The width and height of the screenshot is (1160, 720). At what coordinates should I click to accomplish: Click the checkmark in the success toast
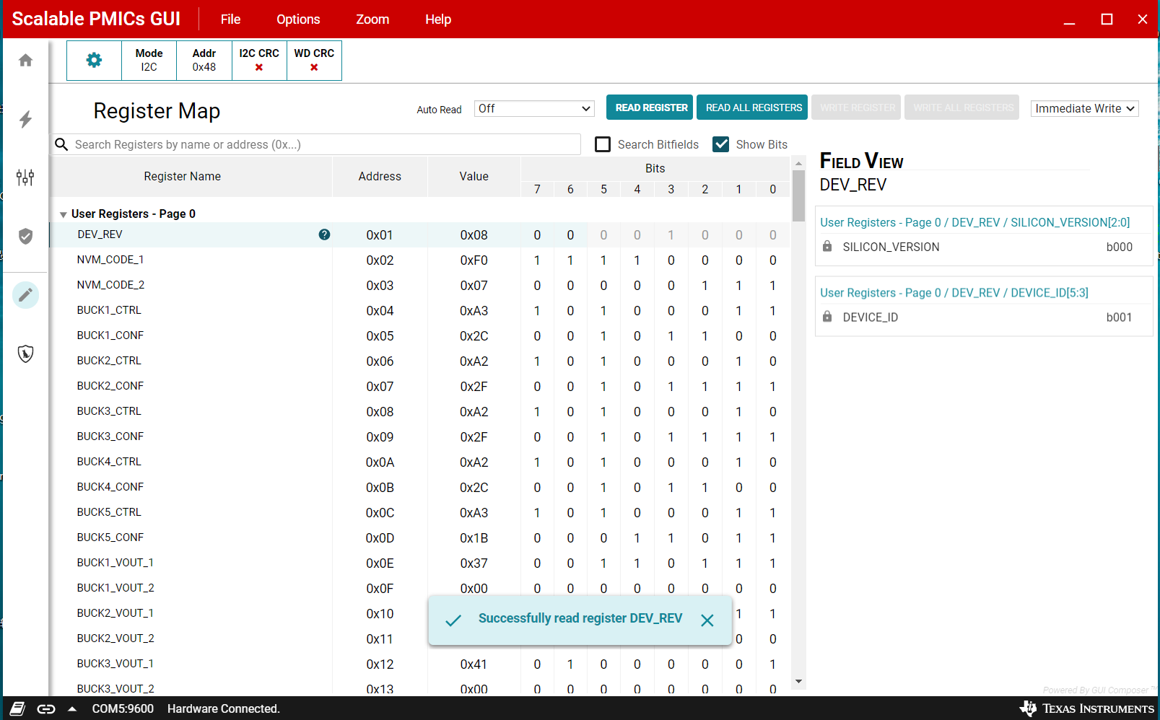(453, 620)
